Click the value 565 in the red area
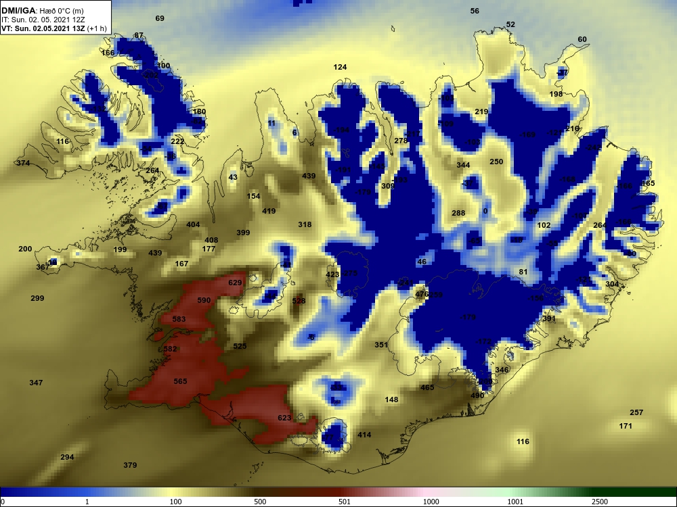This screenshot has height=507, width=677. tap(181, 381)
